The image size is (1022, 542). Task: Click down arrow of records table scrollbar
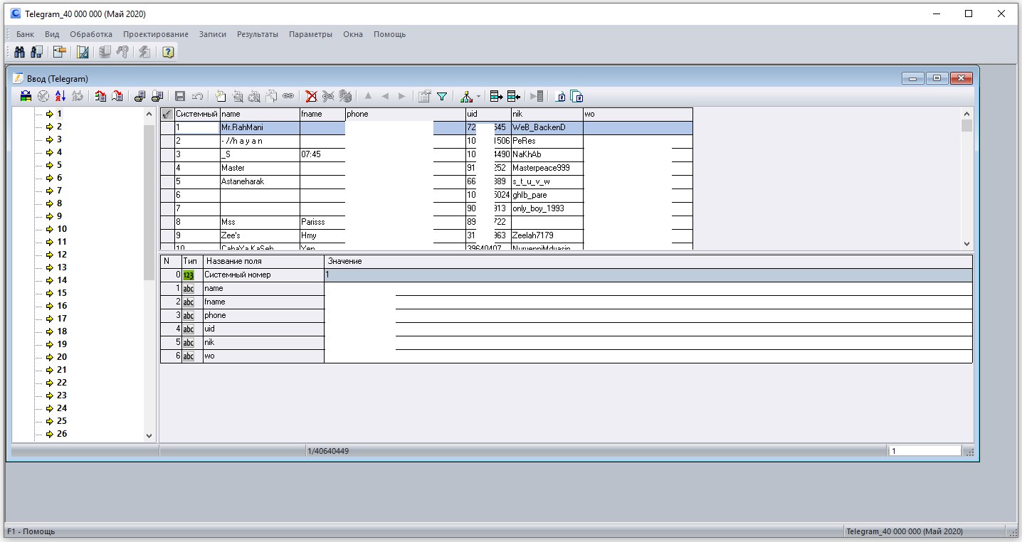click(x=966, y=243)
